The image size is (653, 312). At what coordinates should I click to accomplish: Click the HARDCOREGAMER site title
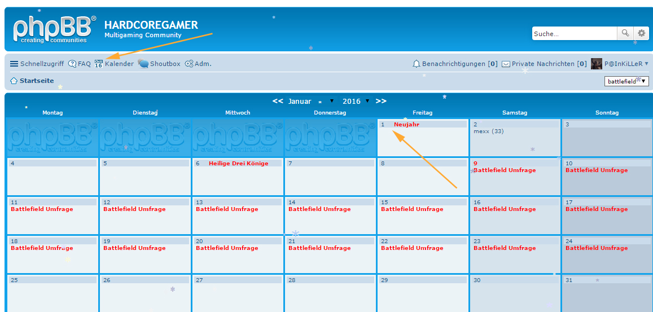pyautogui.click(x=151, y=25)
